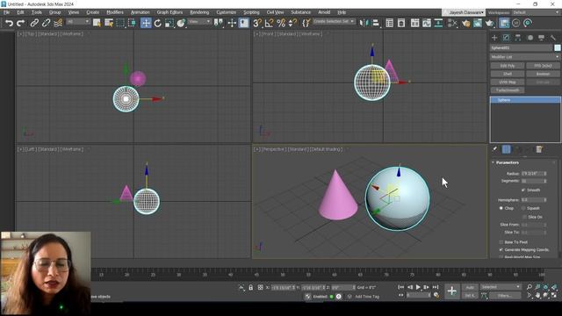Undo the last scene operation

(x=9, y=24)
